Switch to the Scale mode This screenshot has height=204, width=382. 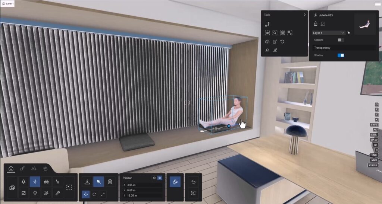pos(103,194)
